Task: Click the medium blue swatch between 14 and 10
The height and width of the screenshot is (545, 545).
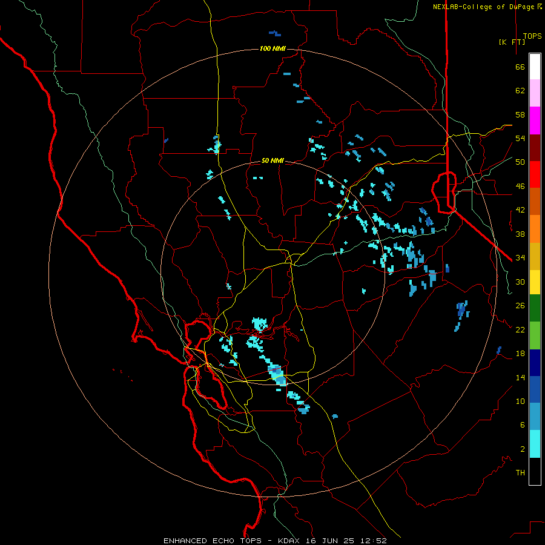Action: (x=535, y=389)
